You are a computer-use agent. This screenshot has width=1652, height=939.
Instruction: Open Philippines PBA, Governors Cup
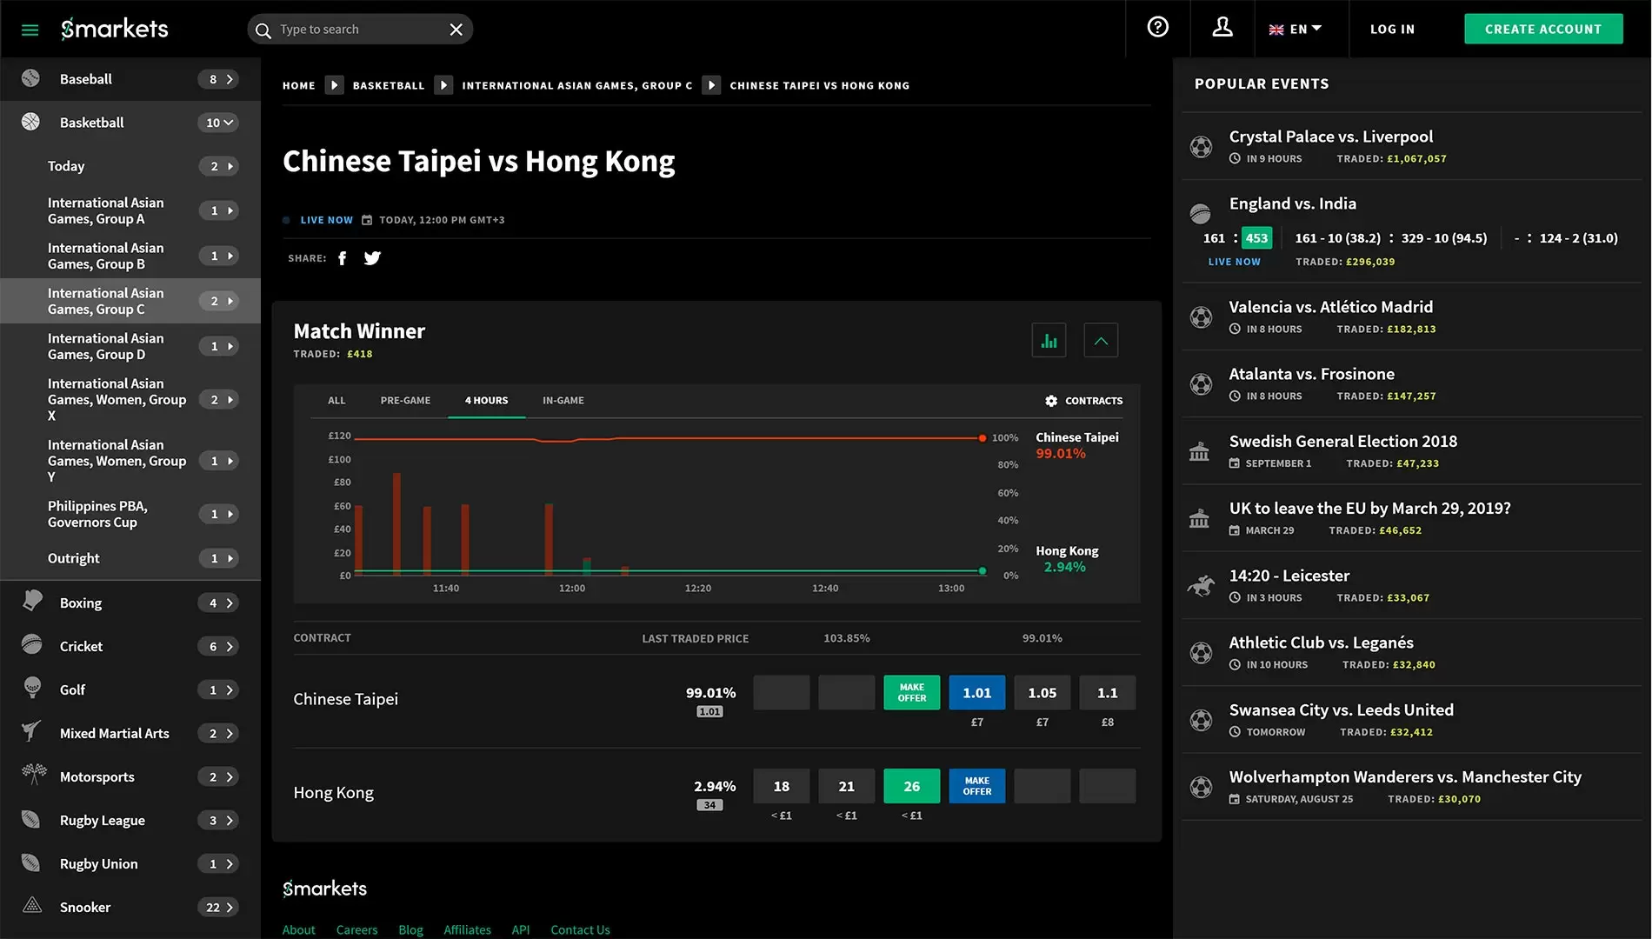click(x=130, y=514)
